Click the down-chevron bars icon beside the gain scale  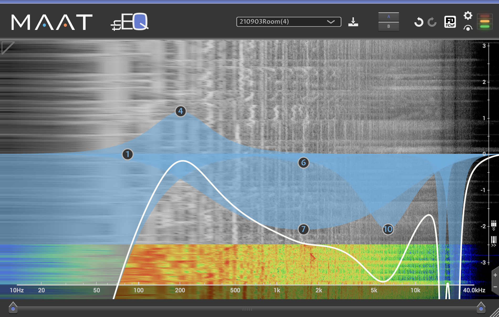click(493, 225)
